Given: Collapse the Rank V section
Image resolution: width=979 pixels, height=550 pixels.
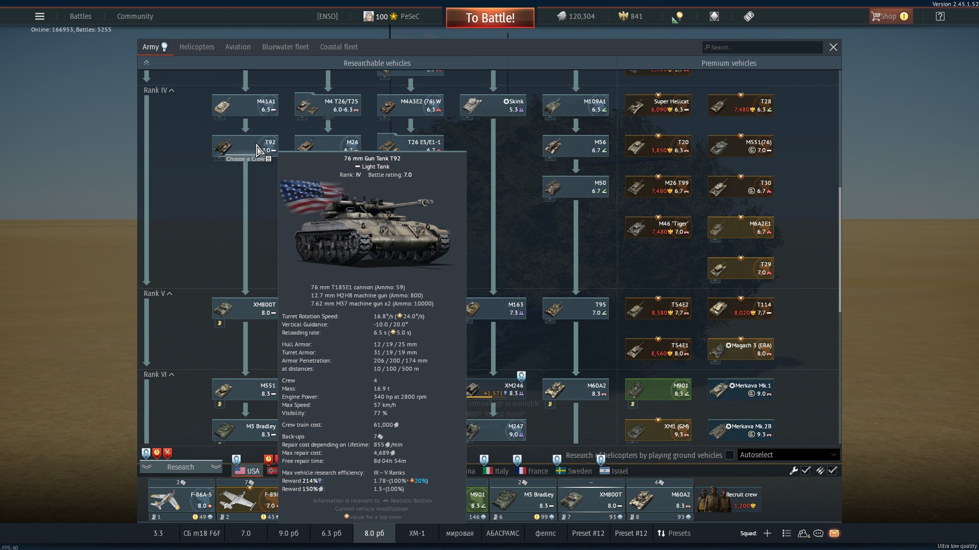Looking at the screenshot, I should click(x=158, y=293).
